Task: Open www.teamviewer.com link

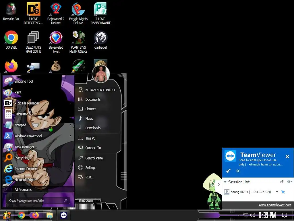Action: pyautogui.click(x=275, y=205)
